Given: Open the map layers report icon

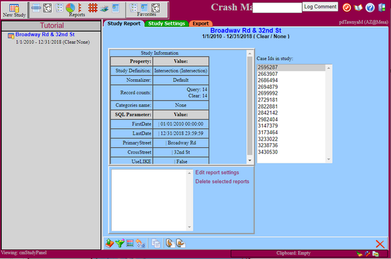Looking at the screenshot, I should point(104,9).
